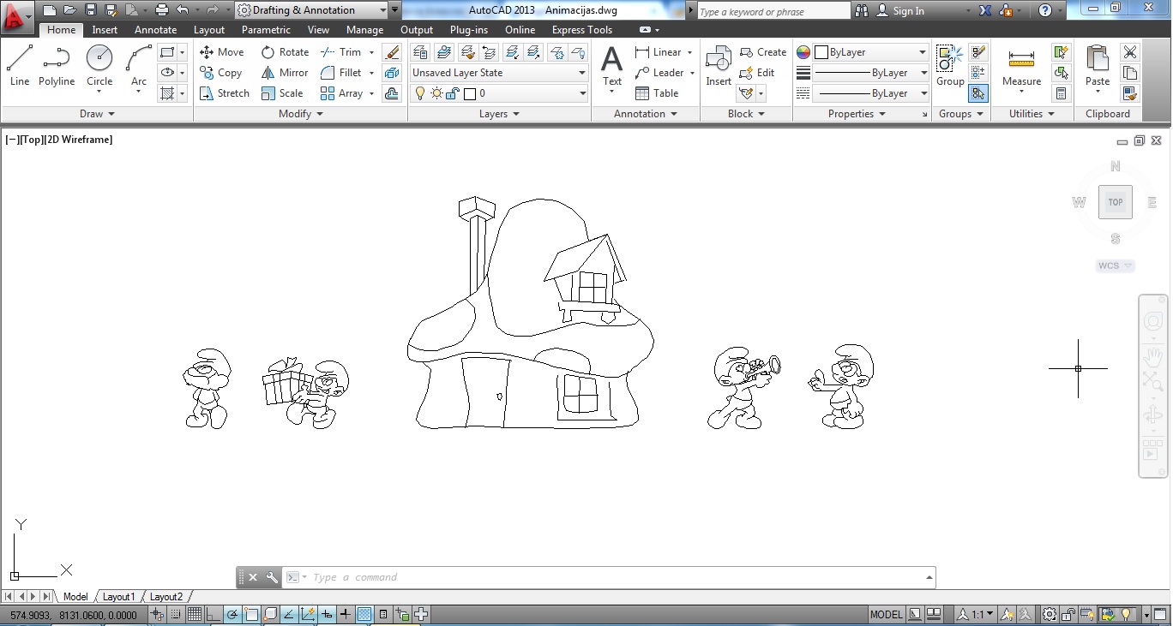Screen dimensions: 1173x626
Task: Click the Erase tool icon
Action: [x=392, y=52]
